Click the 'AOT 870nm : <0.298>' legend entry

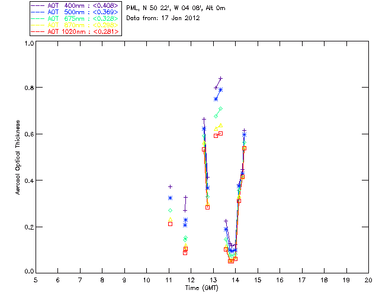tap(76, 25)
